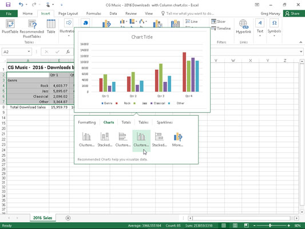Select Sparklines in Quick Analysis

pyautogui.click(x=165, y=122)
